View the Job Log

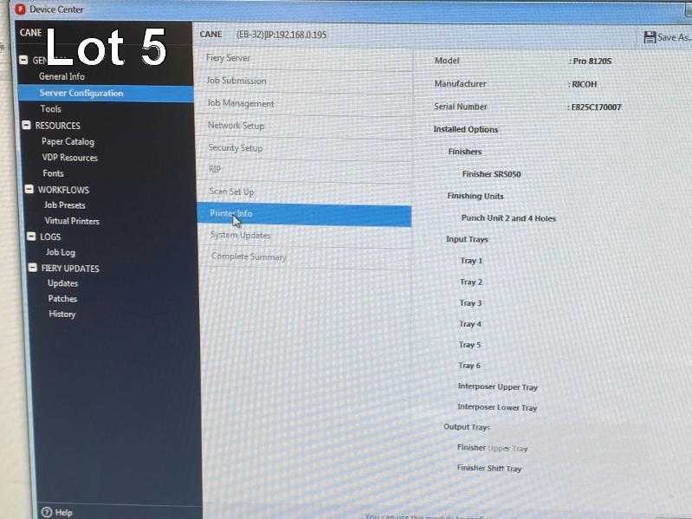point(61,252)
